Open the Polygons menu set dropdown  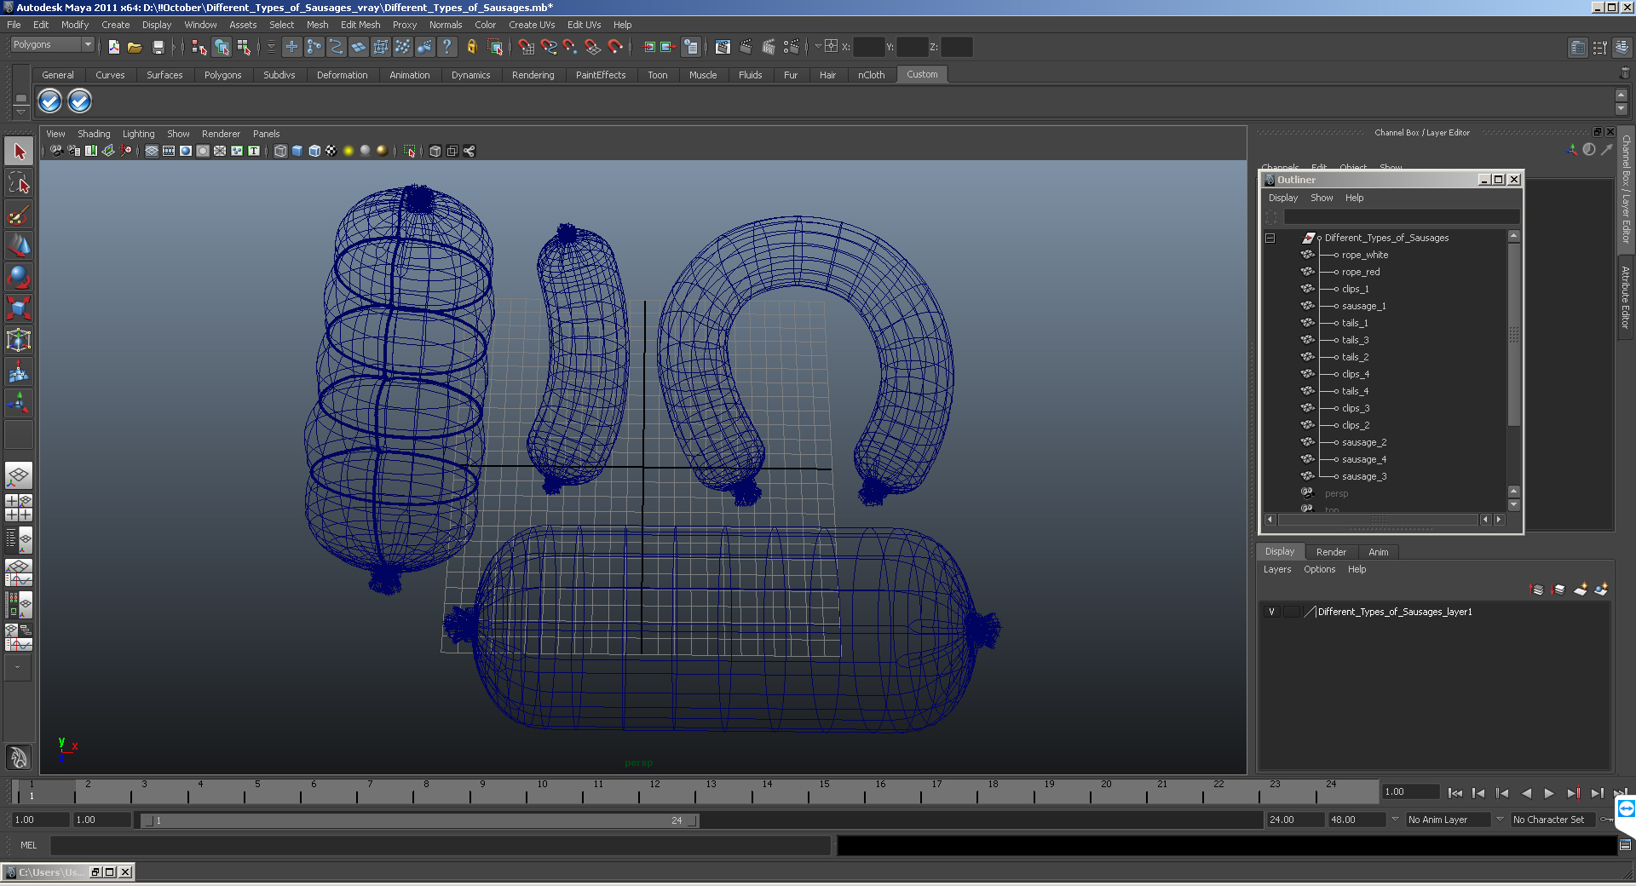click(x=52, y=44)
